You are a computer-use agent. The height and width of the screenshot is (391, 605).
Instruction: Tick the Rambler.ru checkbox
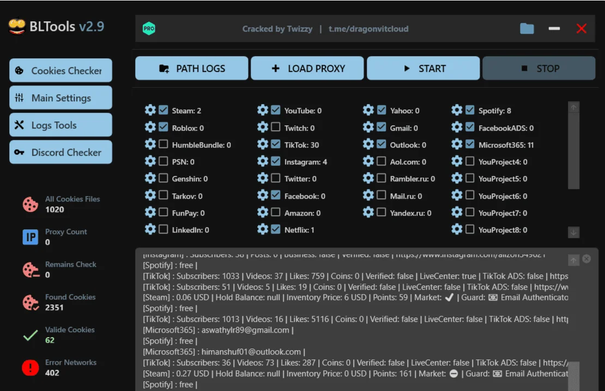click(381, 178)
